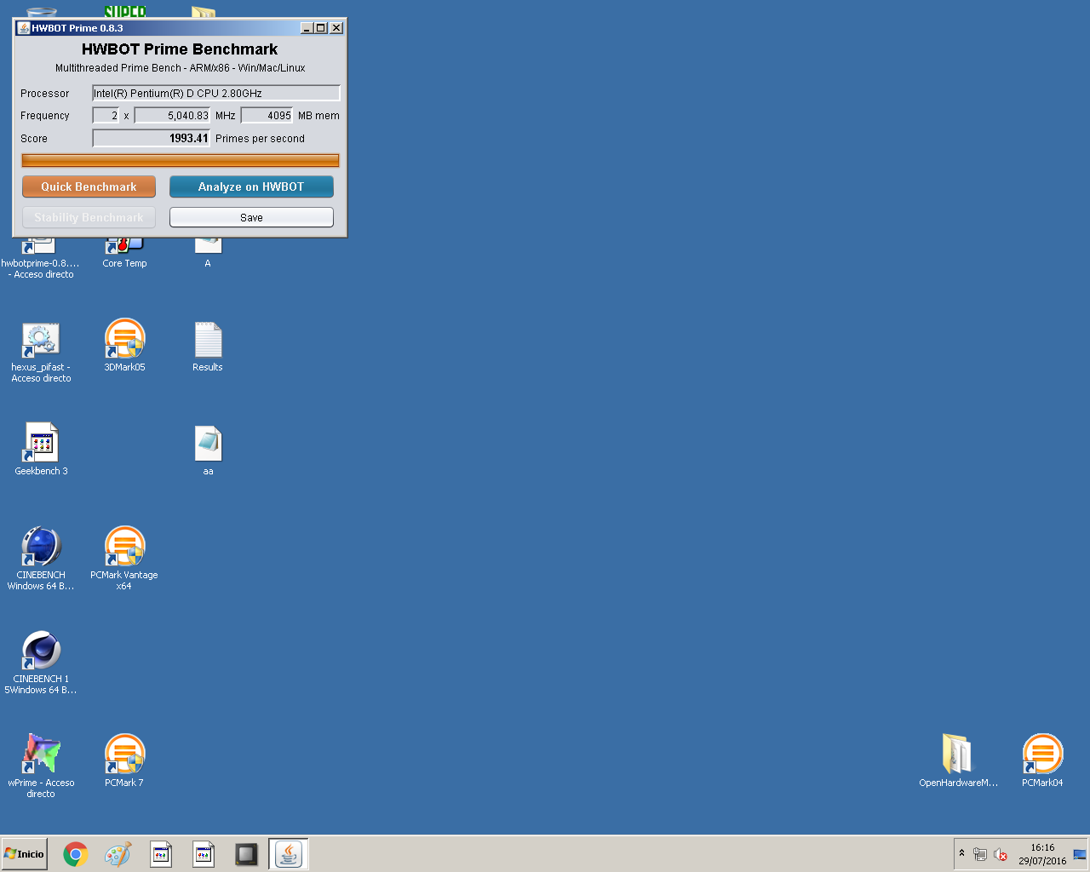The height and width of the screenshot is (872, 1090).
Task: Expand hidden system tray icons
Action: pos(962,853)
